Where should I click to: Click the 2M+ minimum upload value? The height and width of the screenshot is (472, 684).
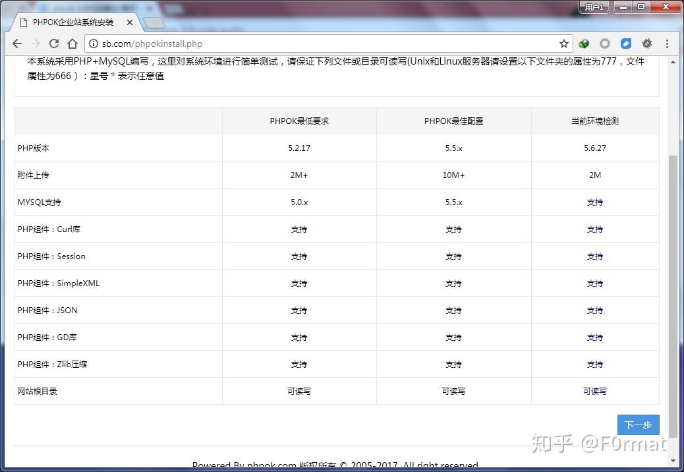pos(299,175)
